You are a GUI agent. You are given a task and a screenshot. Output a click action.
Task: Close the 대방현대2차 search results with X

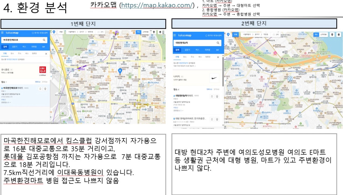pos(218,57)
